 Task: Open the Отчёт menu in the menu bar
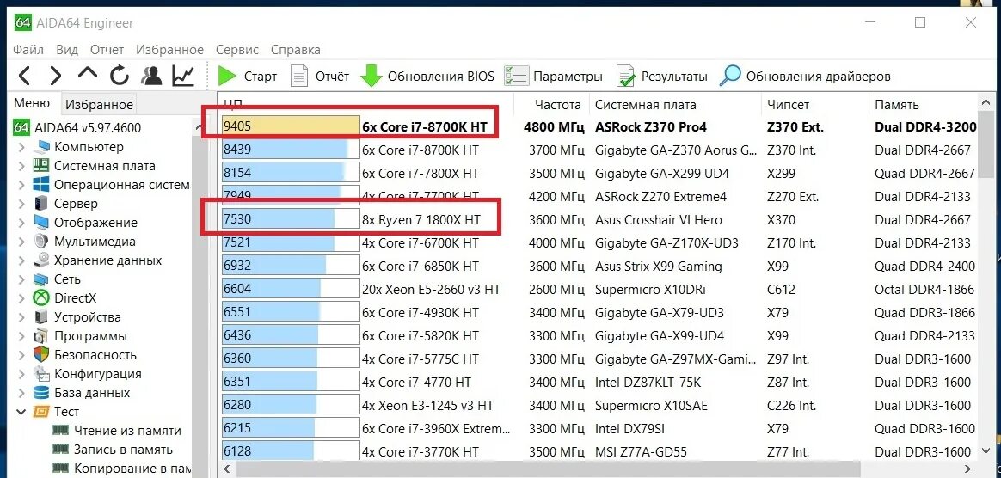coord(107,49)
